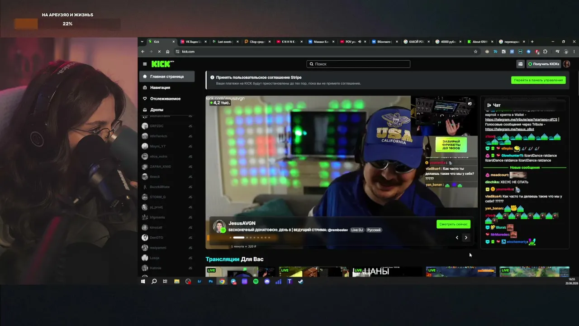Switch to the переводчик browser tab
The height and width of the screenshot is (326, 579).
click(513, 42)
